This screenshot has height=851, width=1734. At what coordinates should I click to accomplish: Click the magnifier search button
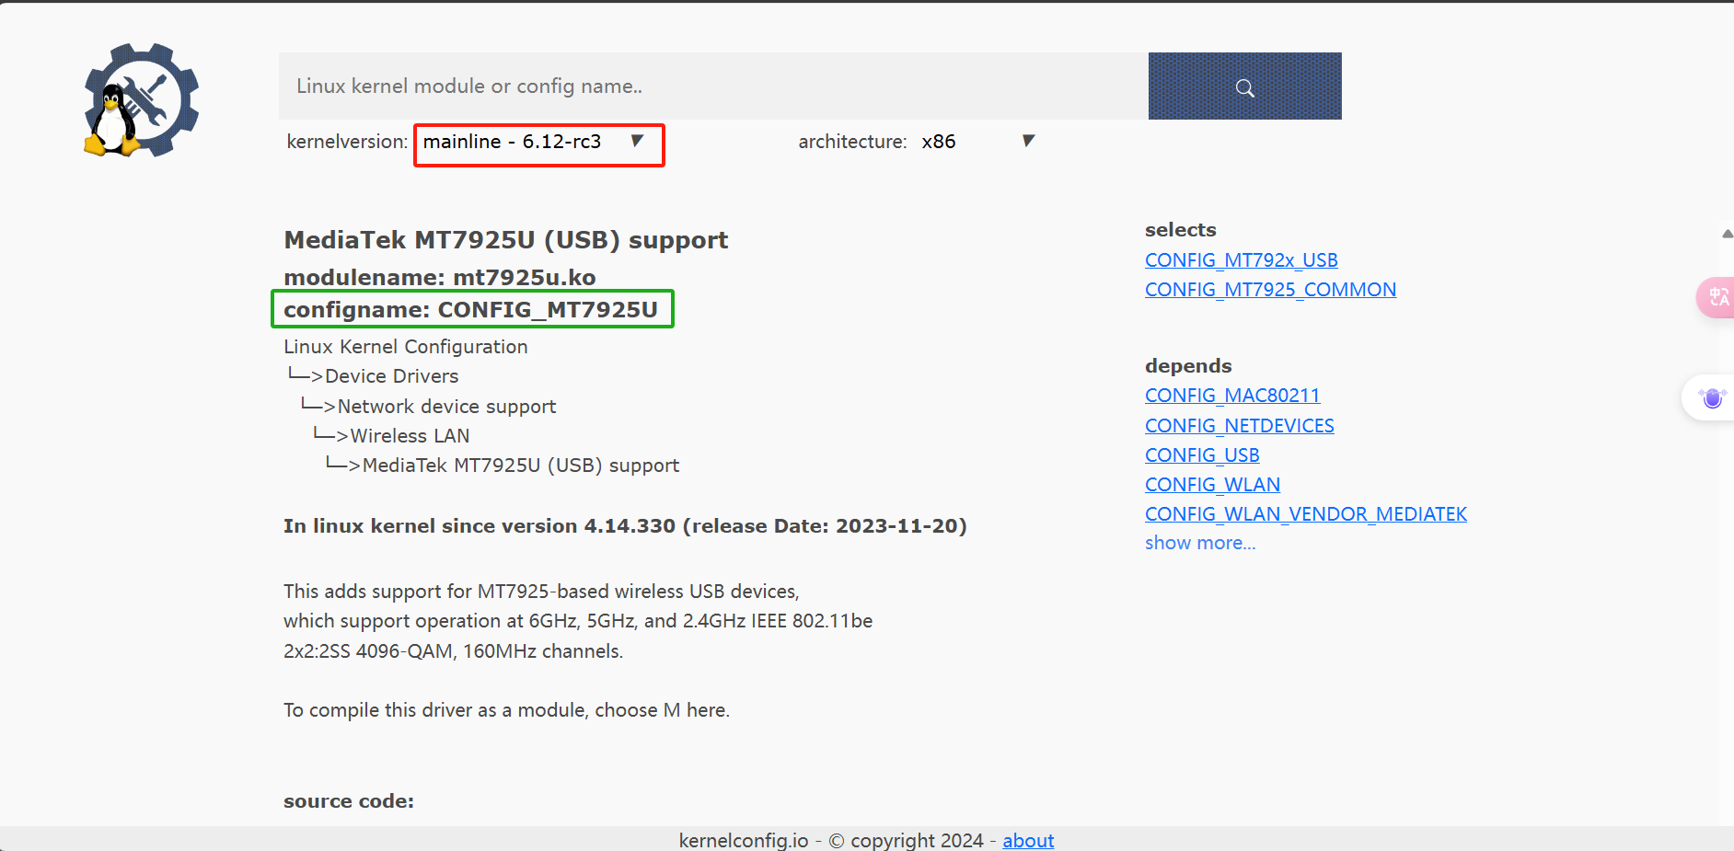1244,86
